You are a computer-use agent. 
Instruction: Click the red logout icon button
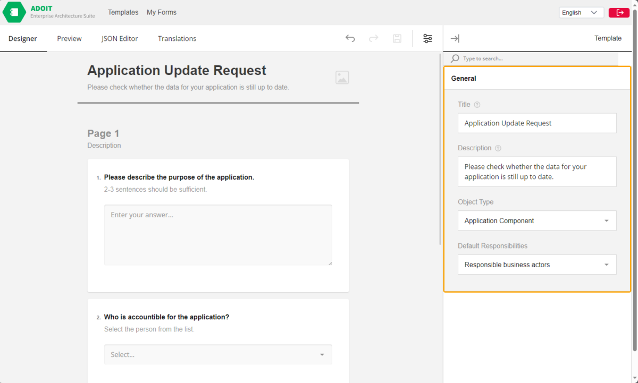tap(619, 12)
